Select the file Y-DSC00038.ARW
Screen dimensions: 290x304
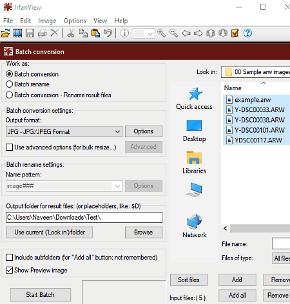coord(256,120)
